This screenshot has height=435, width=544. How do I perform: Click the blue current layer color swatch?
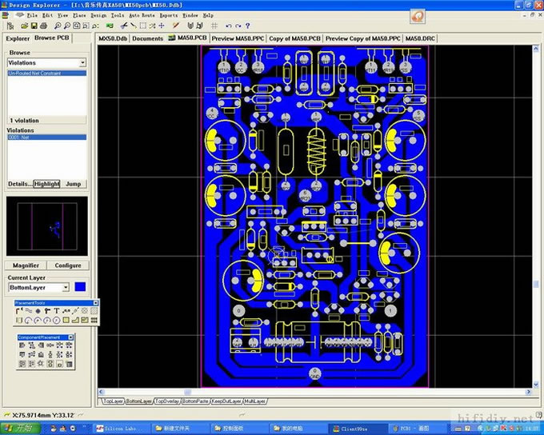click(x=79, y=286)
